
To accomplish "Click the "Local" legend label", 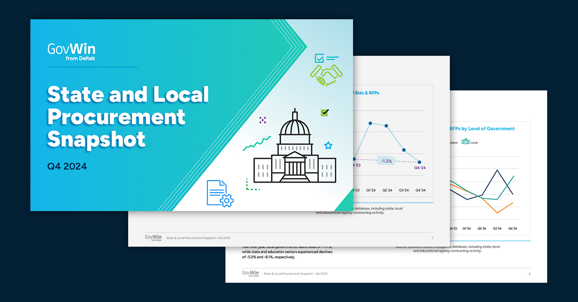I will point(474,142).
